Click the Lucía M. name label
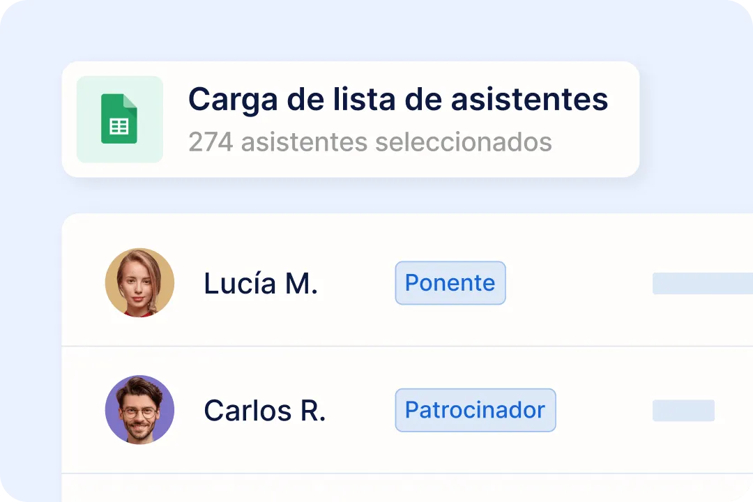The width and height of the screenshot is (753, 502). 261,284
